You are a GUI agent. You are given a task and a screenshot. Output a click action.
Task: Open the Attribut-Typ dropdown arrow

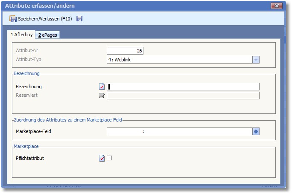[x=256, y=60]
